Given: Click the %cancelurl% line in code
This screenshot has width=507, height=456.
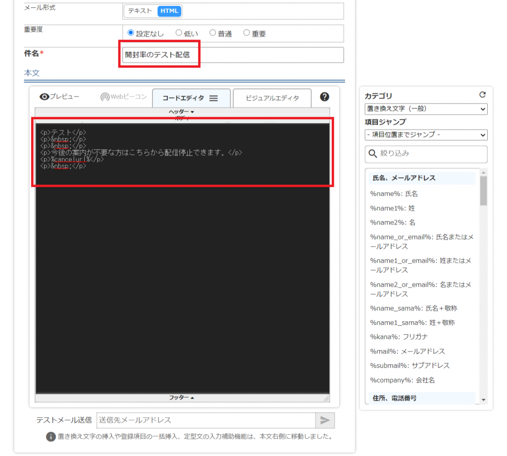Looking at the screenshot, I should tap(72, 159).
